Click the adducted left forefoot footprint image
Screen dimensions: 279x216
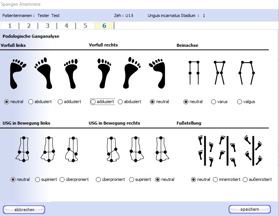pyautogui.click(x=71, y=74)
